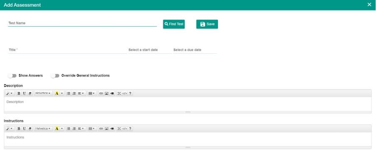Click inside the Description text area
376x159 pixels.
[188, 104]
